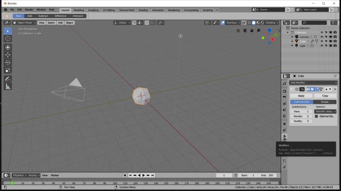Pin the Cube properties panel
341x191 pixels.
click(x=335, y=76)
